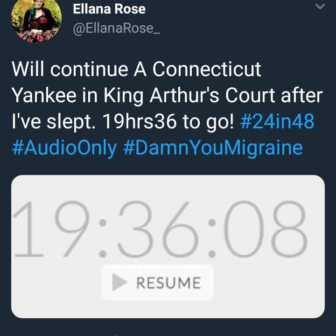Click the word "after" in the tweet
Screen dimensions: 336x336
(x=302, y=95)
